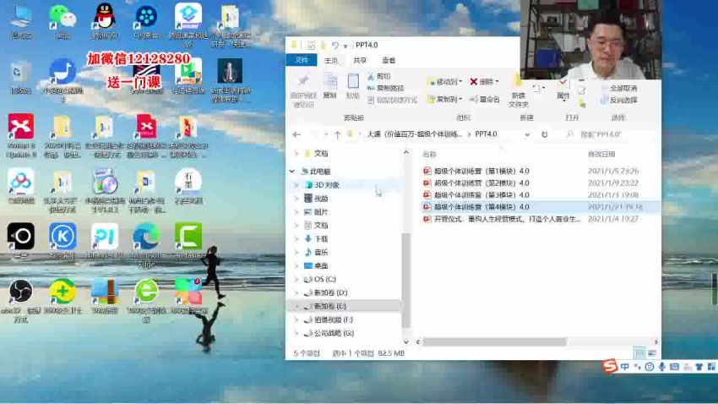The image size is (718, 404).
Task: Click 反向选择 Invert selection button
Action: [x=618, y=100]
